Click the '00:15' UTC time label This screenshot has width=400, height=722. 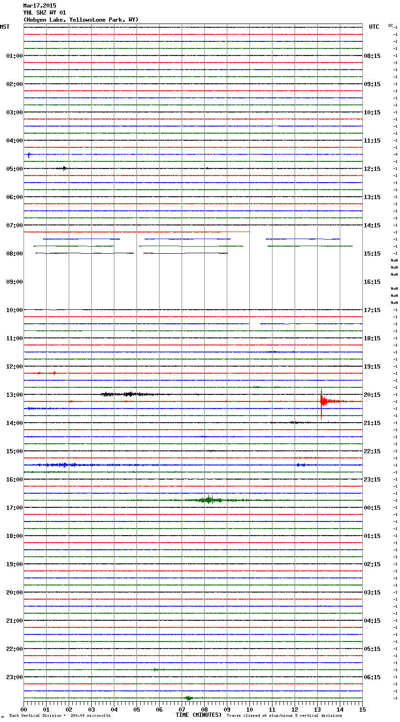(372, 508)
